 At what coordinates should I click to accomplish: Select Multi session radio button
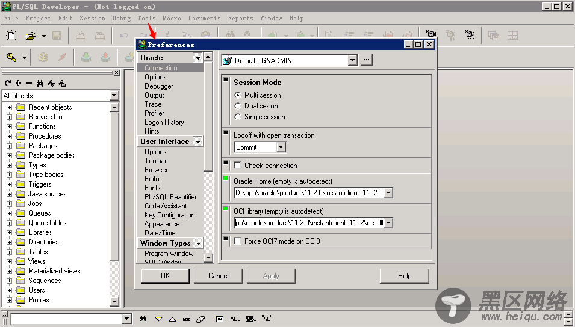click(x=238, y=95)
